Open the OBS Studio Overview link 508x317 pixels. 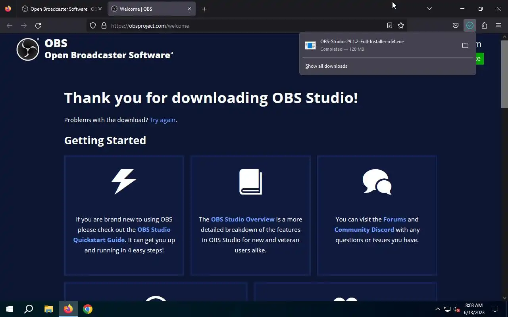pyautogui.click(x=242, y=219)
